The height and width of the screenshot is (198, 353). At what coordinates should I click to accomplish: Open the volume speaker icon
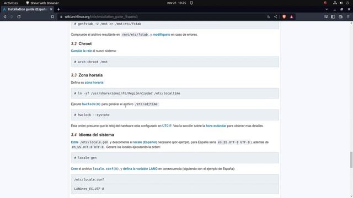coord(341,3)
